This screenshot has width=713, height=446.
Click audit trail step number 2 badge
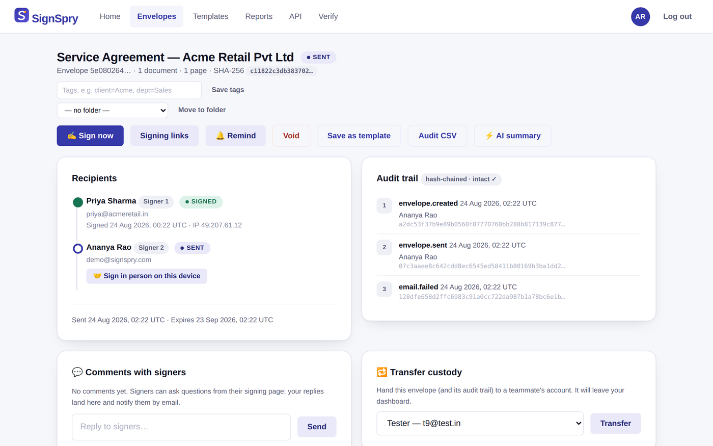click(384, 247)
